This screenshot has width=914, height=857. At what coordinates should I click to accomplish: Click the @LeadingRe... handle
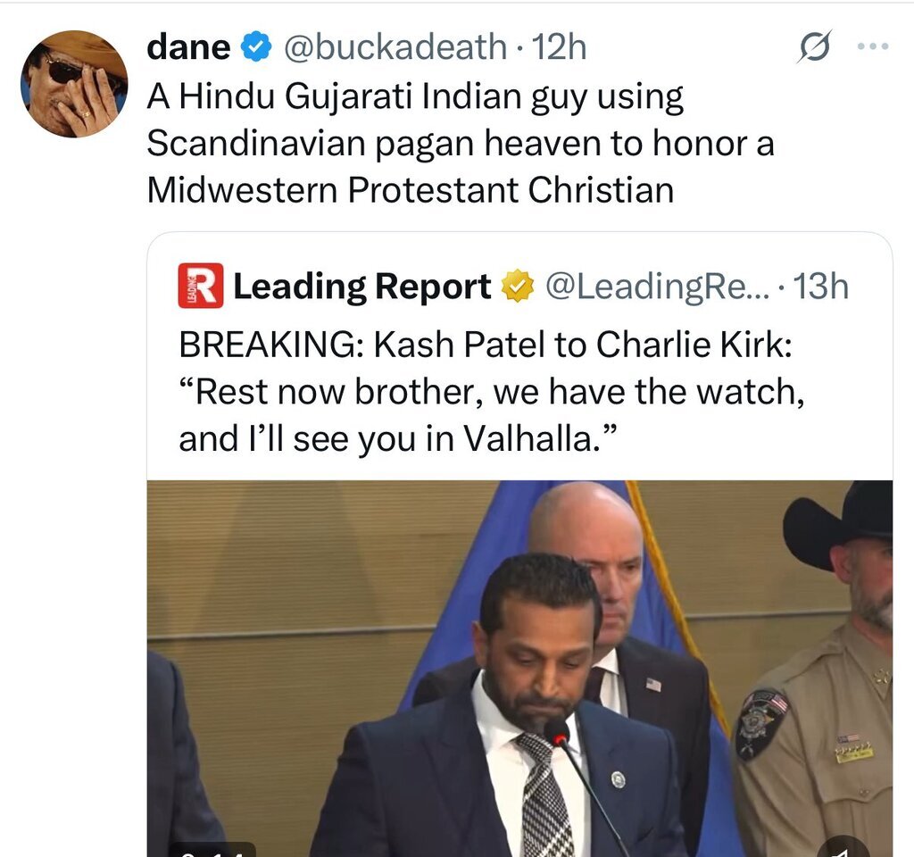tap(658, 287)
